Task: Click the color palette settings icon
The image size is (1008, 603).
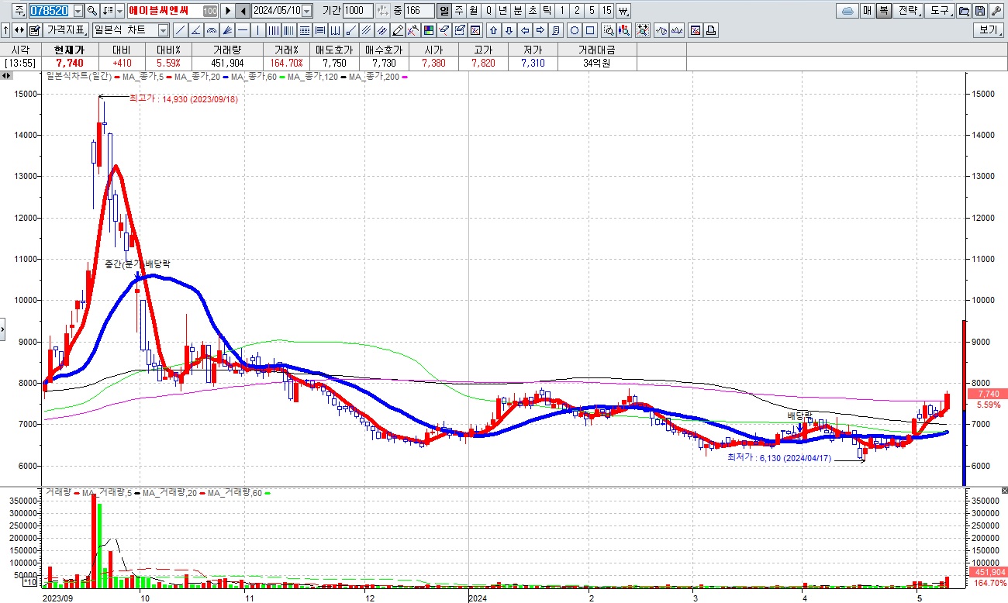Action: point(428,30)
